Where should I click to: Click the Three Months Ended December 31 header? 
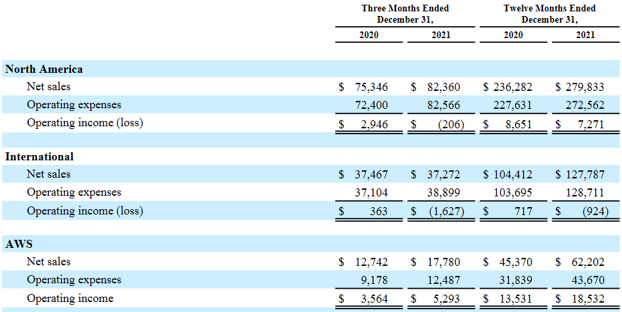(405, 14)
